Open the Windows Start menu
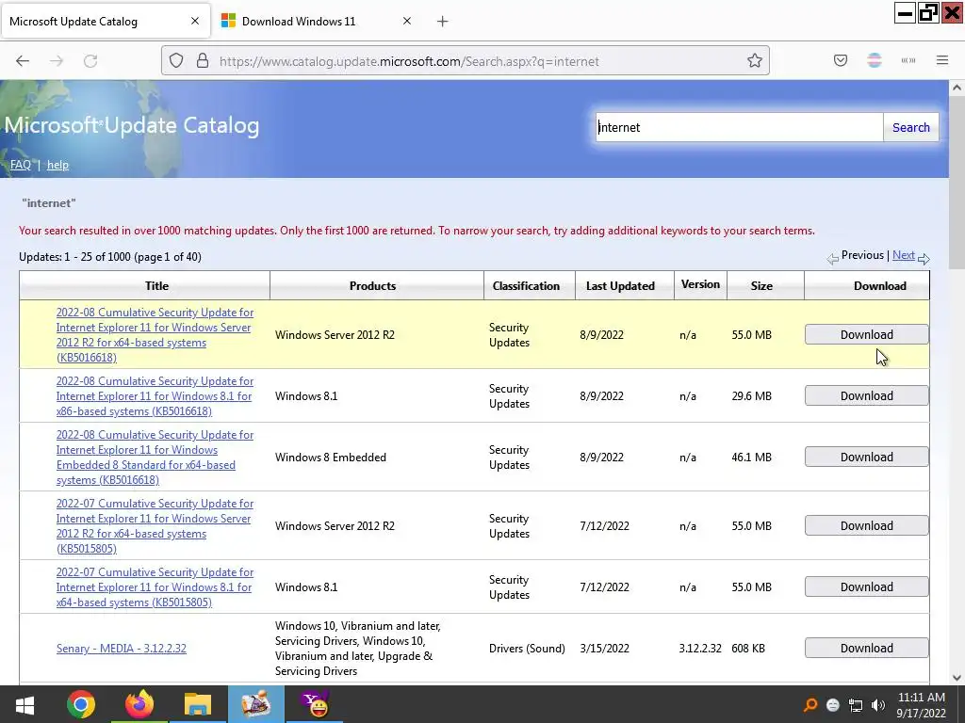The image size is (965, 723). [x=25, y=704]
